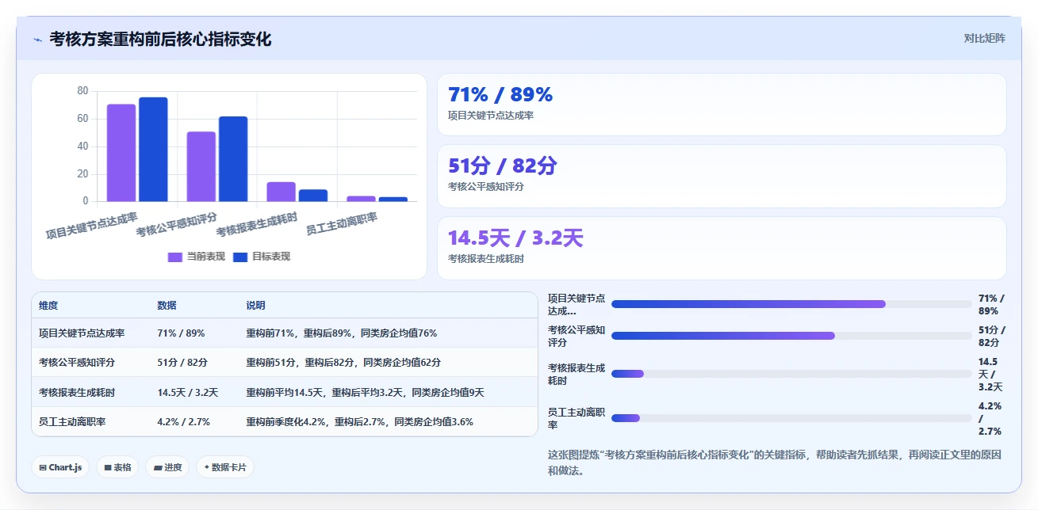This screenshot has width=1038, height=510.
Task: Click the 维度 column header
Action: pos(48,306)
